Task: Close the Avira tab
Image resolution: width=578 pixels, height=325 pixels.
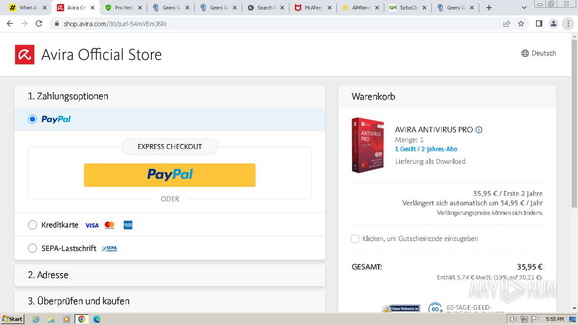Action: point(93,8)
